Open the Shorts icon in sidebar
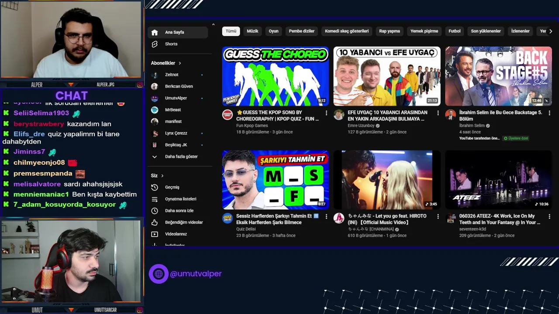Image resolution: width=559 pixels, height=314 pixels. point(155,44)
